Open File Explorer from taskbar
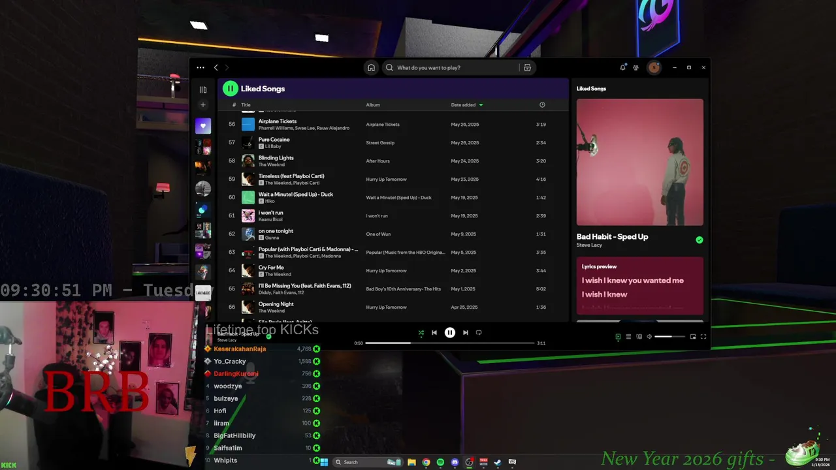Image resolution: width=836 pixels, height=470 pixels. tap(411, 462)
